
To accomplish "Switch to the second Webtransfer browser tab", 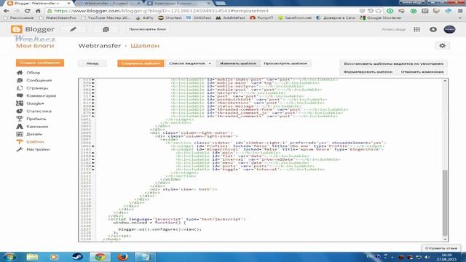I will click(x=108, y=3).
